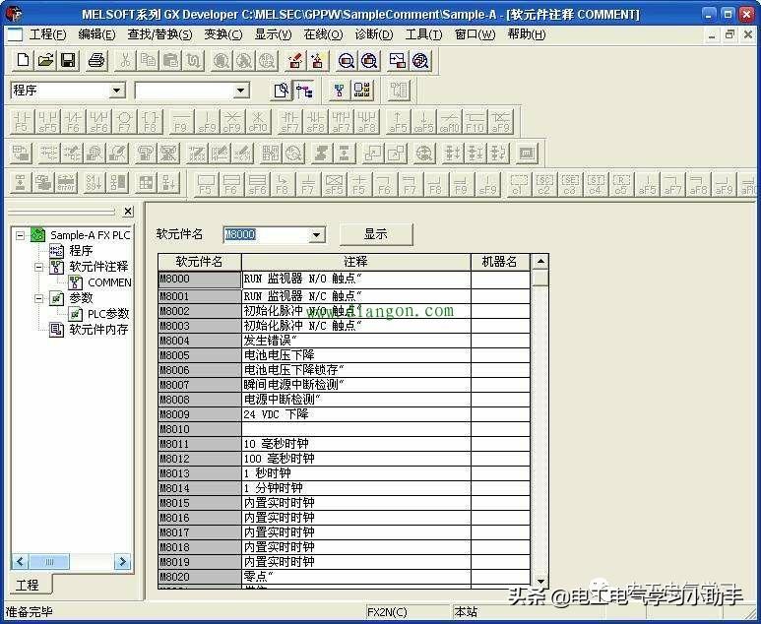Open the 诊断(D) menu

(374, 34)
